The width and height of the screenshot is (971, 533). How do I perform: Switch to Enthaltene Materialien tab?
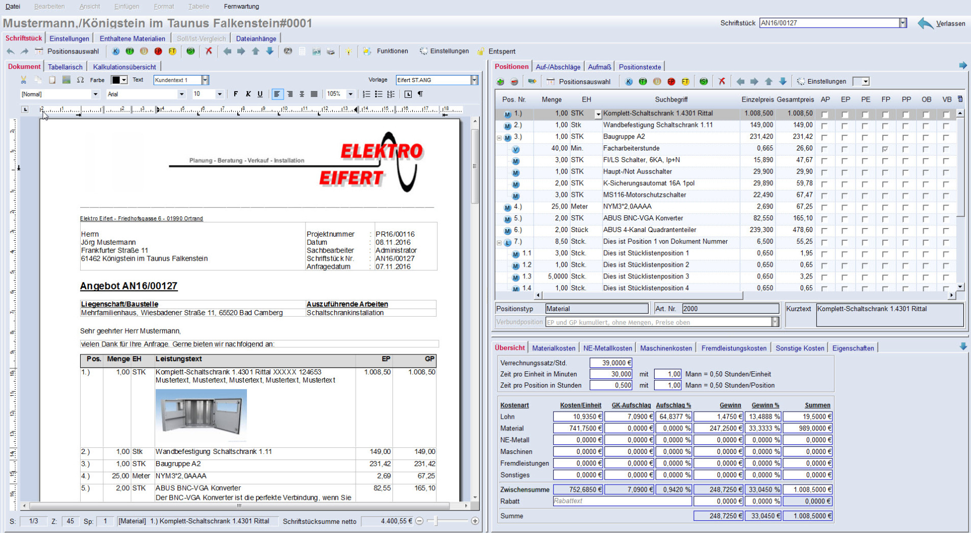point(132,39)
